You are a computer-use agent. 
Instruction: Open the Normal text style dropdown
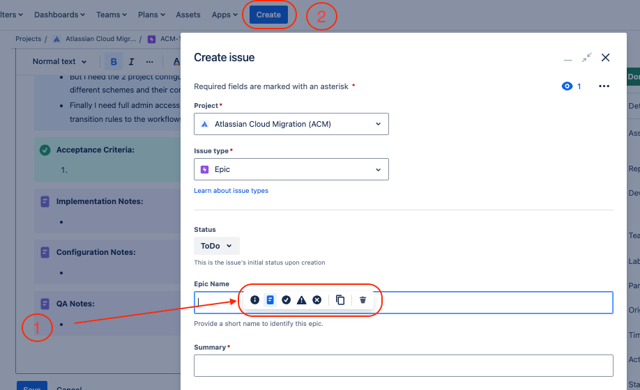[x=59, y=61]
